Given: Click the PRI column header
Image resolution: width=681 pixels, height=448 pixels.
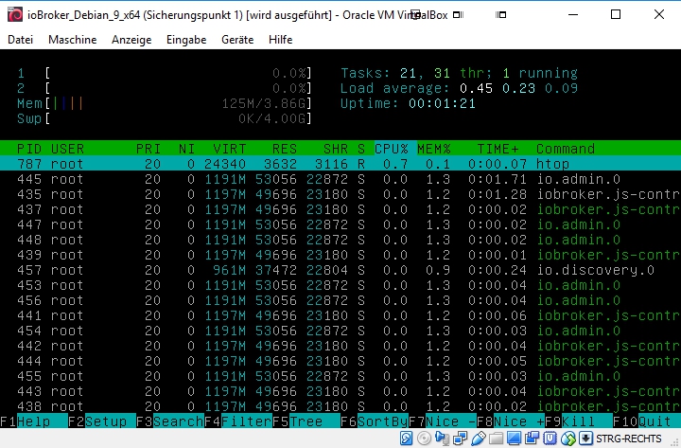Looking at the screenshot, I should tap(148, 149).
